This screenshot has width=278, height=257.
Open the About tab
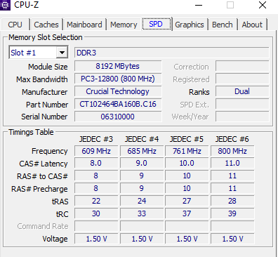tap(252, 25)
